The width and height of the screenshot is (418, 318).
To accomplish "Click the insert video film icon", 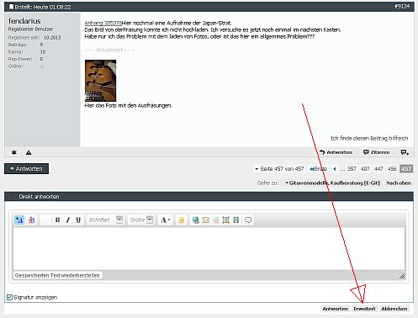I will [x=236, y=220].
